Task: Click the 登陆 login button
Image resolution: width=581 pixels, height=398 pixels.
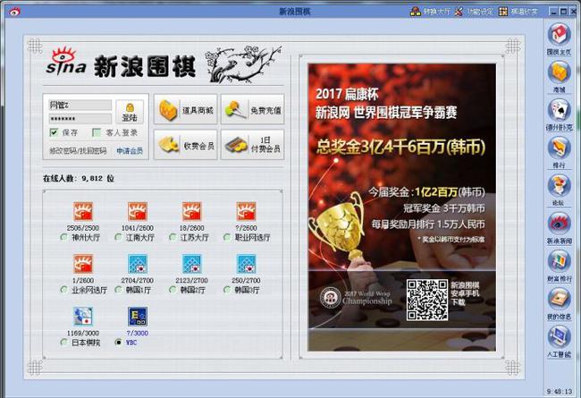Action: coord(130,112)
